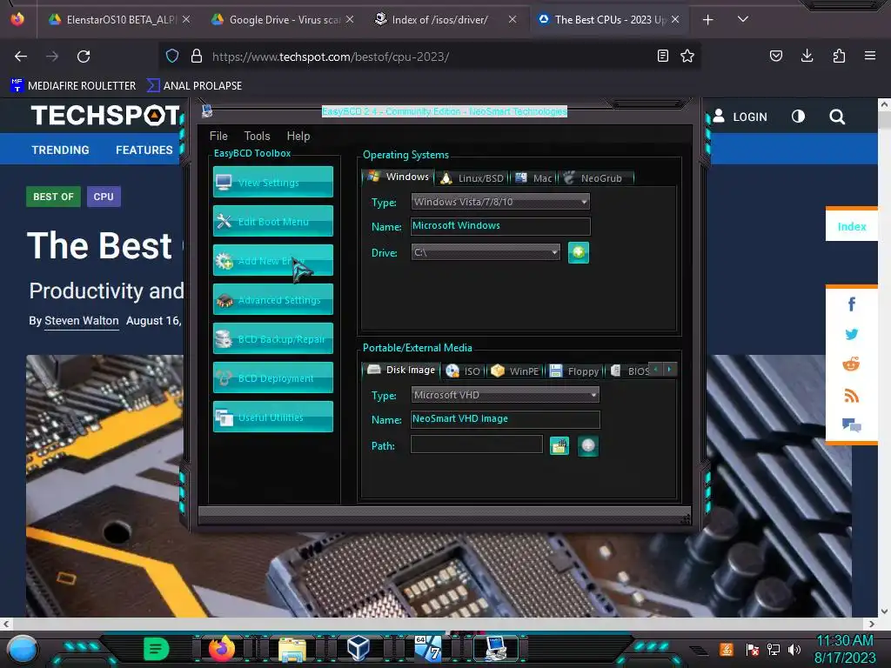Switch to ElenstarOS10 BETA tab
Viewport: 891px width, 668px height.
coord(118,19)
